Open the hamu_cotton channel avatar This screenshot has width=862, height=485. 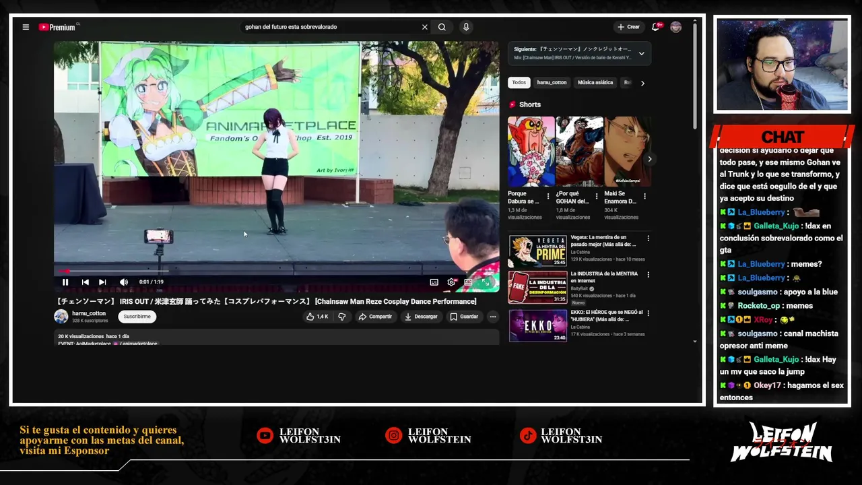pos(61,317)
